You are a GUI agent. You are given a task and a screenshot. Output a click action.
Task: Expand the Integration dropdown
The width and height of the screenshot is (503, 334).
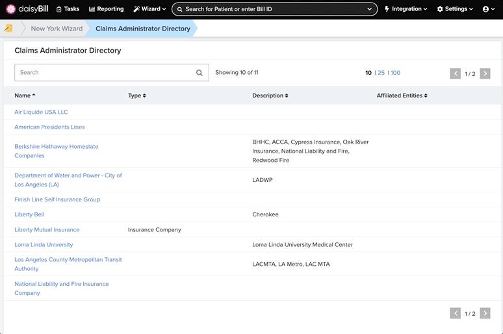coord(406,9)
